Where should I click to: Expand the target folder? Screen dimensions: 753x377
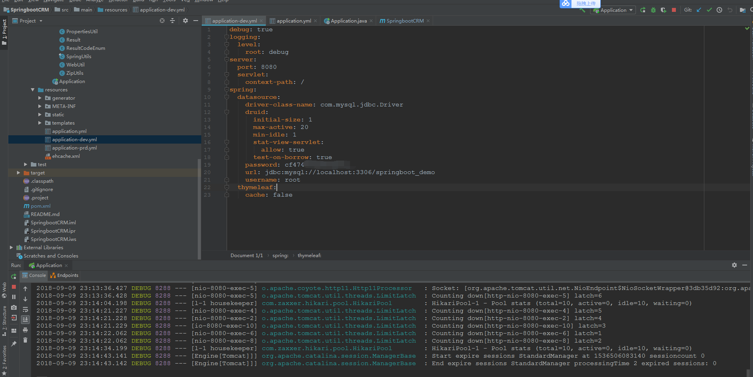point(19,173)
